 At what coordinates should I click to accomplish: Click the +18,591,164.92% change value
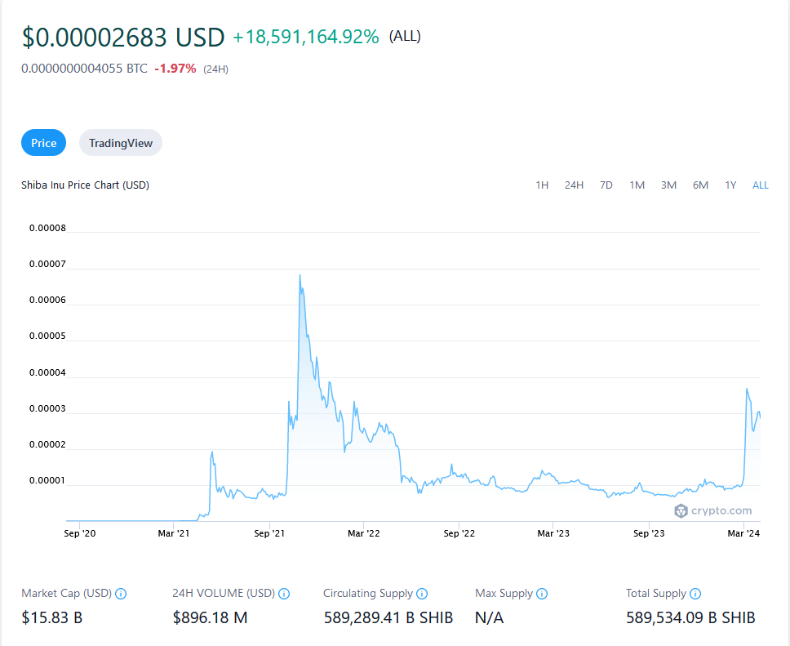point(306,37)
